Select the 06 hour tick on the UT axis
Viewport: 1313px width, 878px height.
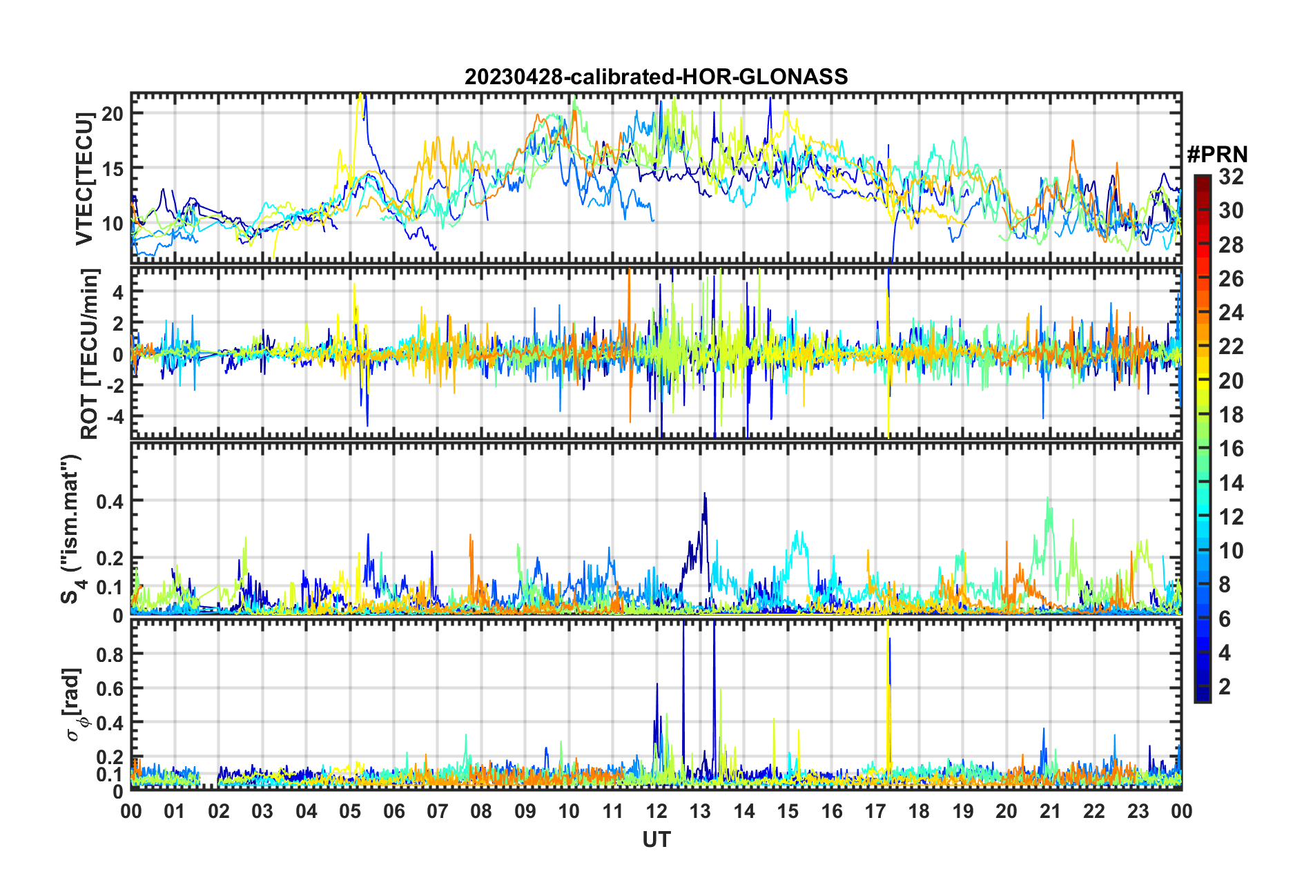tap(393, 811)
